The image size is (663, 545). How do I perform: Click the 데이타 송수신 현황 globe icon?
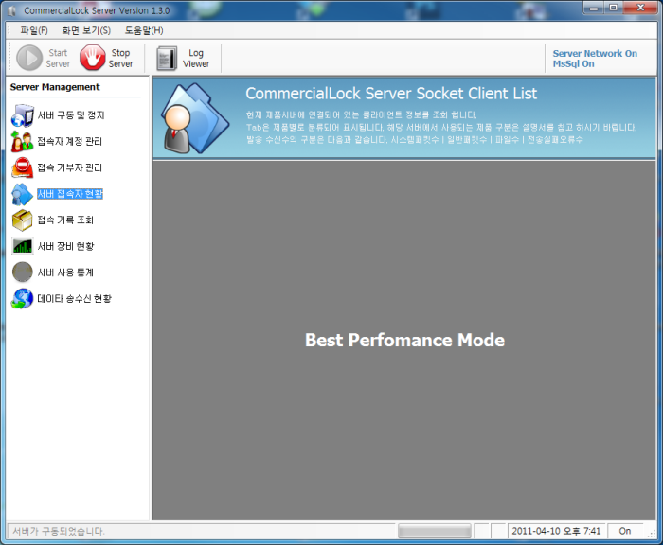tap(22, 299)
